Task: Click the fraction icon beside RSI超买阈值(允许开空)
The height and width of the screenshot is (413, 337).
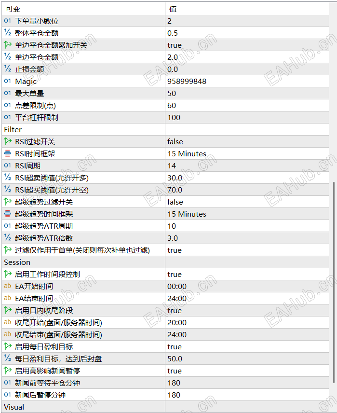Action: 7,190
